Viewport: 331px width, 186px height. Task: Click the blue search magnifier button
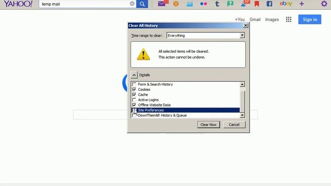click(142, 4)
